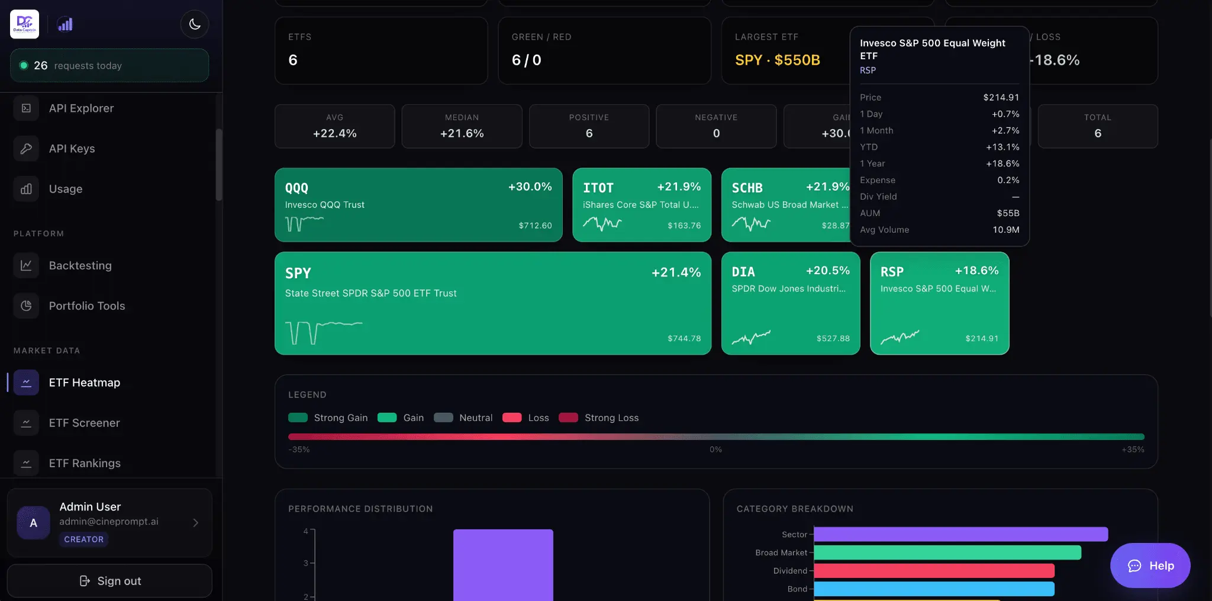The image size is (1212, 601).
Task: Click the Strong Gain legend swatch
Action: pos(298,417)
